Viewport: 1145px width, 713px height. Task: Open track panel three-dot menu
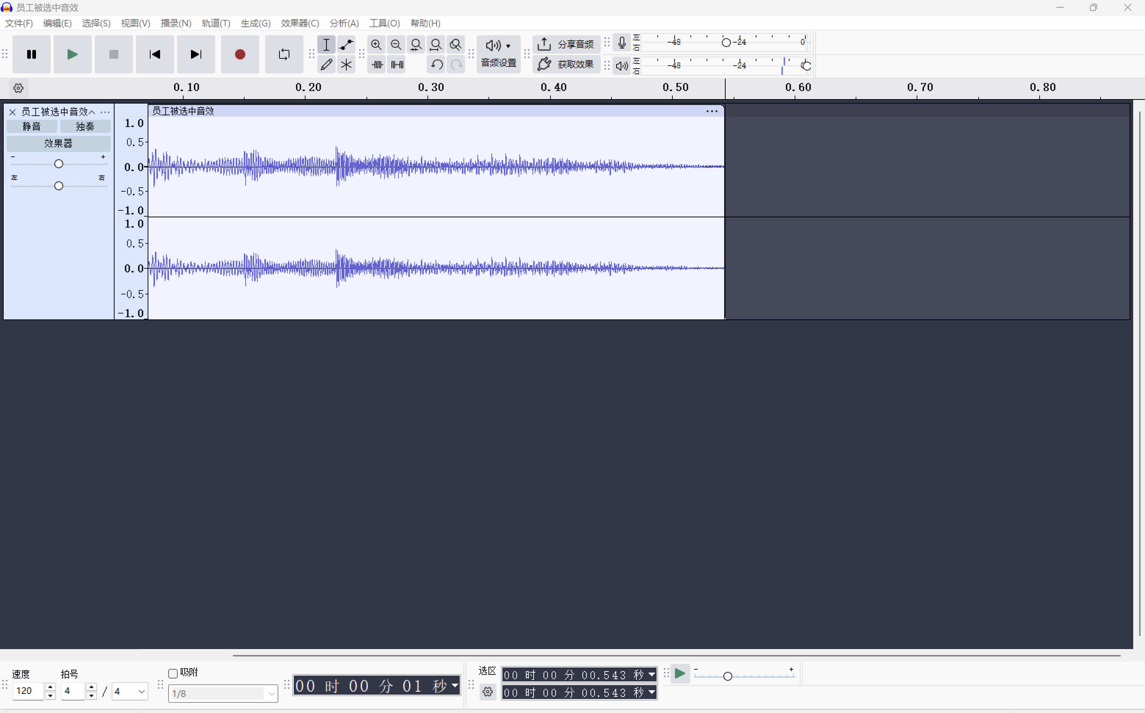(105, 112)
